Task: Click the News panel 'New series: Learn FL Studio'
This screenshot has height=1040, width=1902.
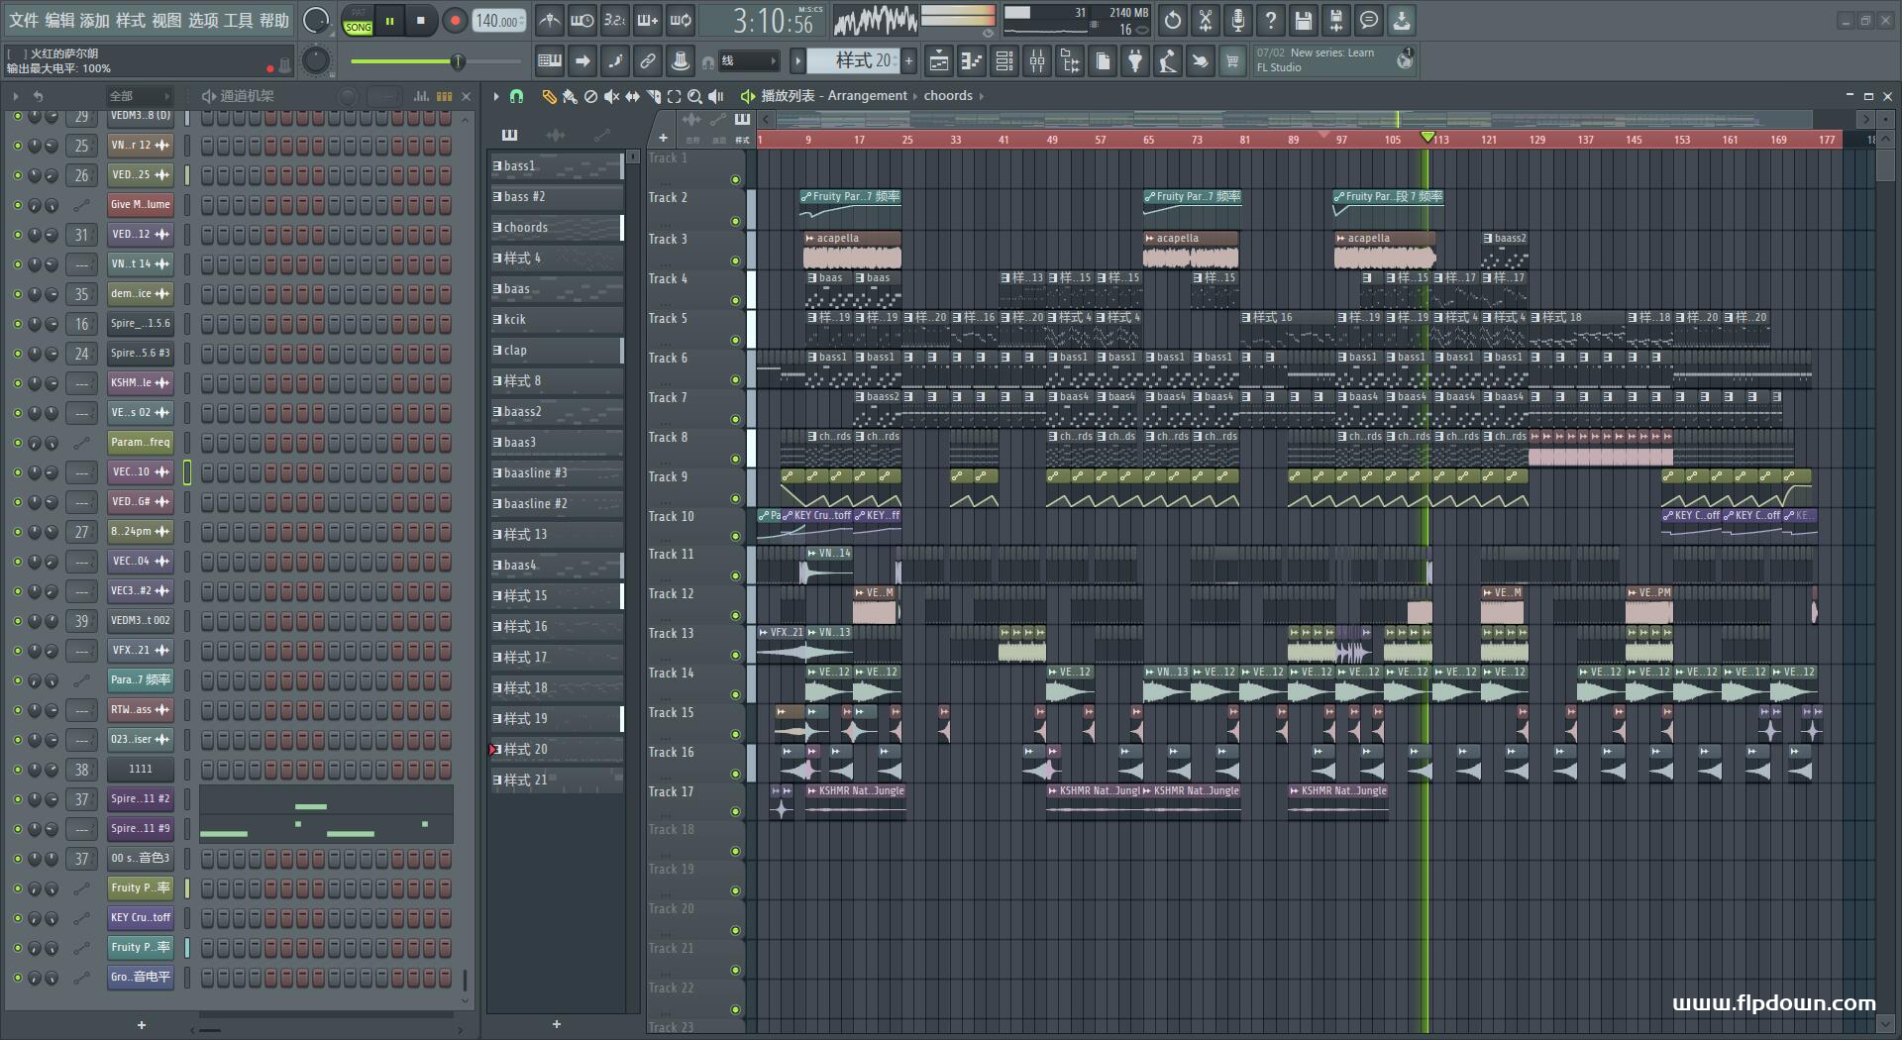Action: [1334, 60]
